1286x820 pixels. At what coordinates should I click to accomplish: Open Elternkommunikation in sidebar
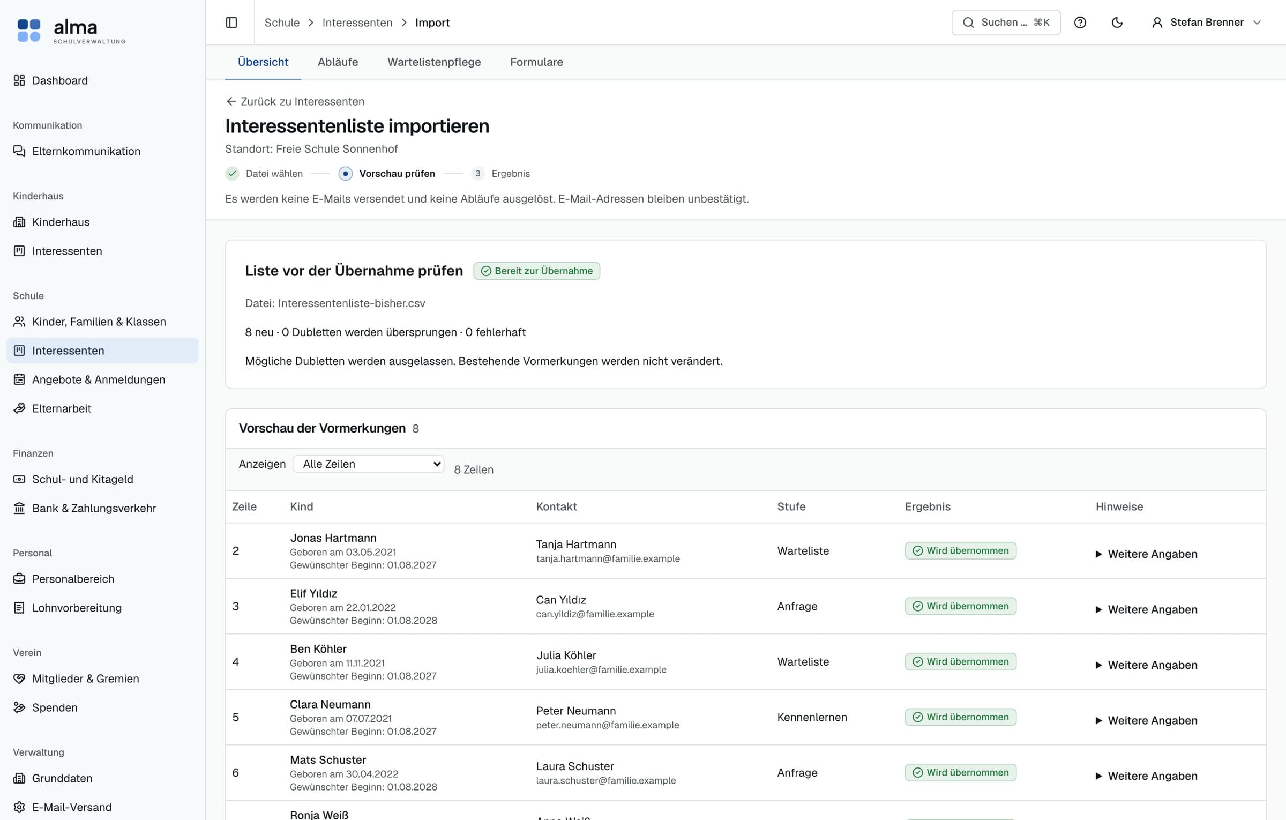102,151
